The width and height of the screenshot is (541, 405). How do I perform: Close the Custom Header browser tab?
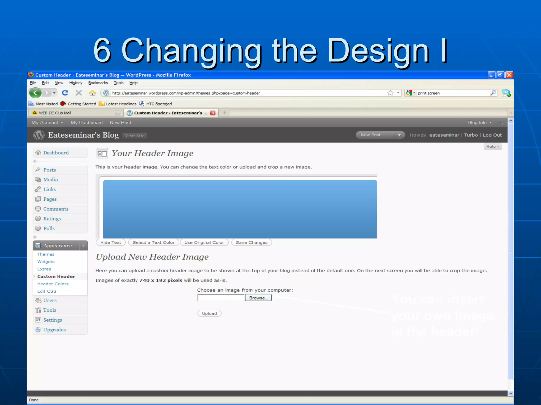pos(213,113)
